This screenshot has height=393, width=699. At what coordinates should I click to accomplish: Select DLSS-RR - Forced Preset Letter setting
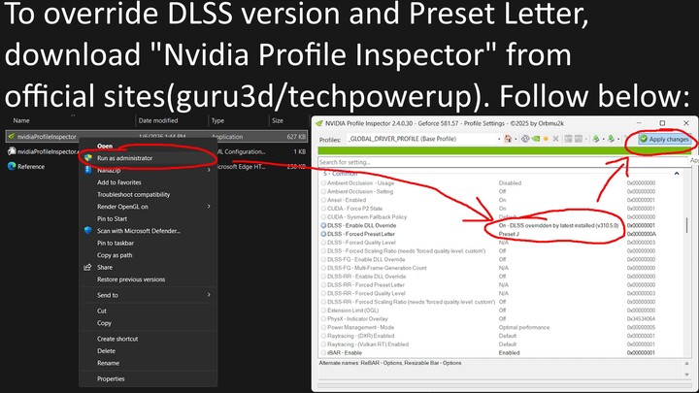pyautogui.click(x=366, y=284)
